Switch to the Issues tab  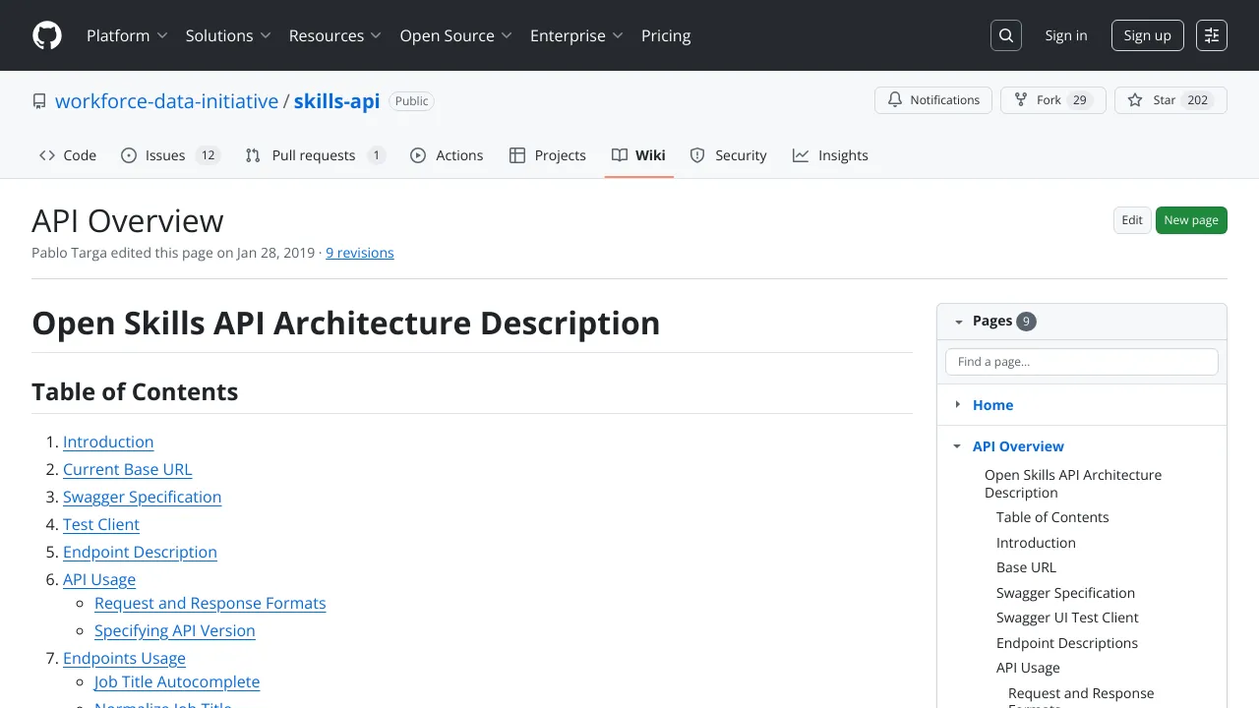pyautogui.click(x=170, y=155)
